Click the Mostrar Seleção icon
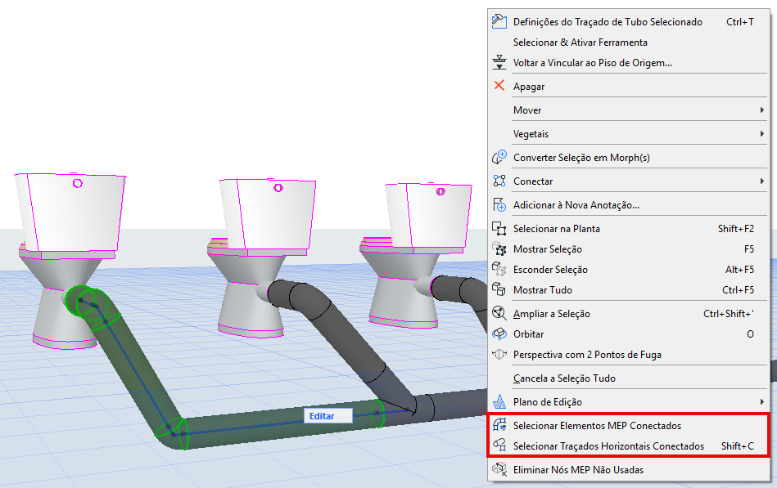Image resolution: width=777 pixels, height=488 pixels. (499, 249)
